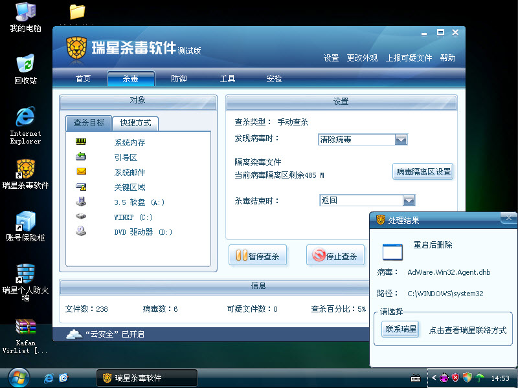Close the 处理结果 popup
This screenshot has width=518, height=388.
point(509,218)
